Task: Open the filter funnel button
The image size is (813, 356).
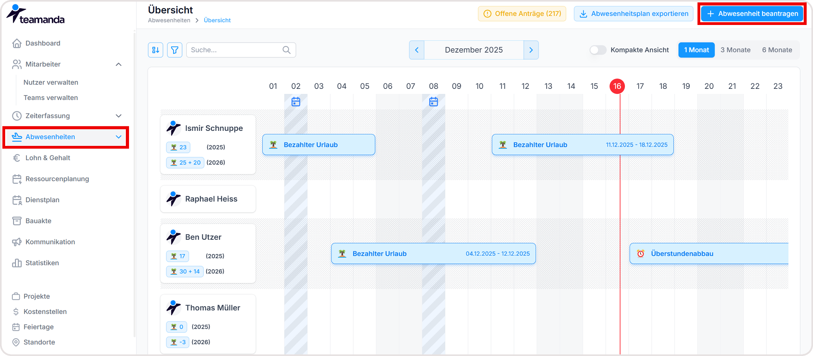Action: pyautogui.click(x=175, y=50)
